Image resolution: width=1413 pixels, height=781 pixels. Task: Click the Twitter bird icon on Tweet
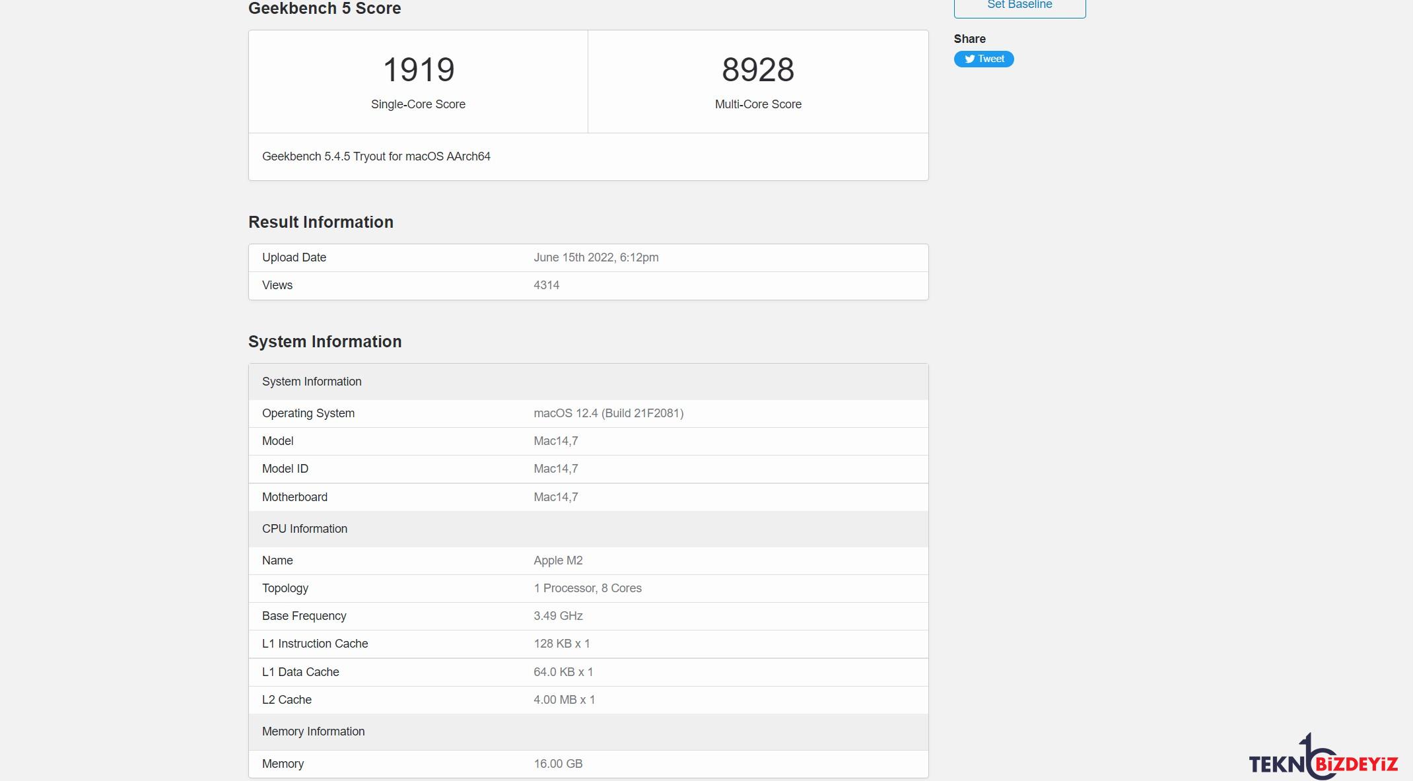969,59
